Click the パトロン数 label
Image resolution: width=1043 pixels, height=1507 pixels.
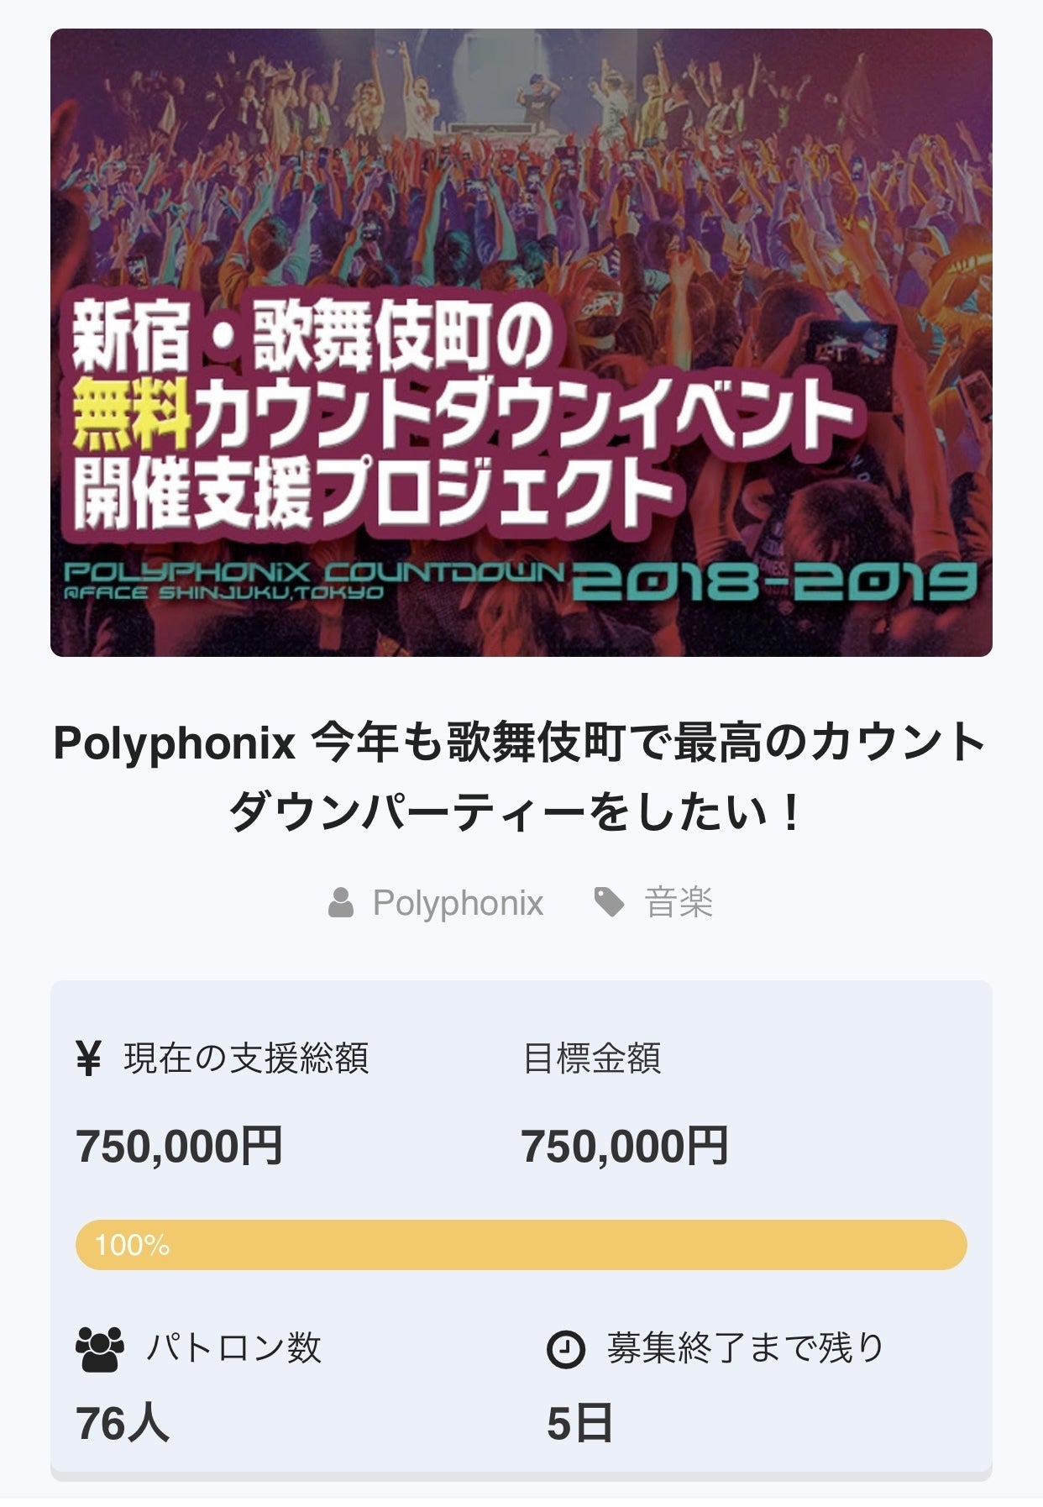[x=234, y=1348]
